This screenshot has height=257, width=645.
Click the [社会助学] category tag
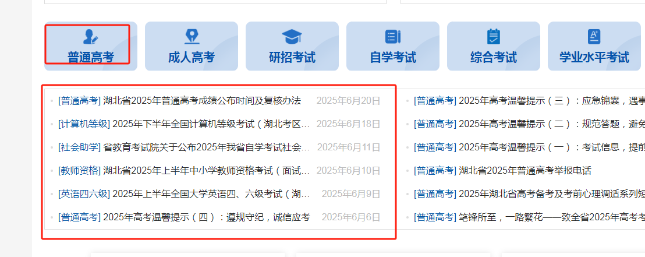pyautogui.click(x=79, y=147)
